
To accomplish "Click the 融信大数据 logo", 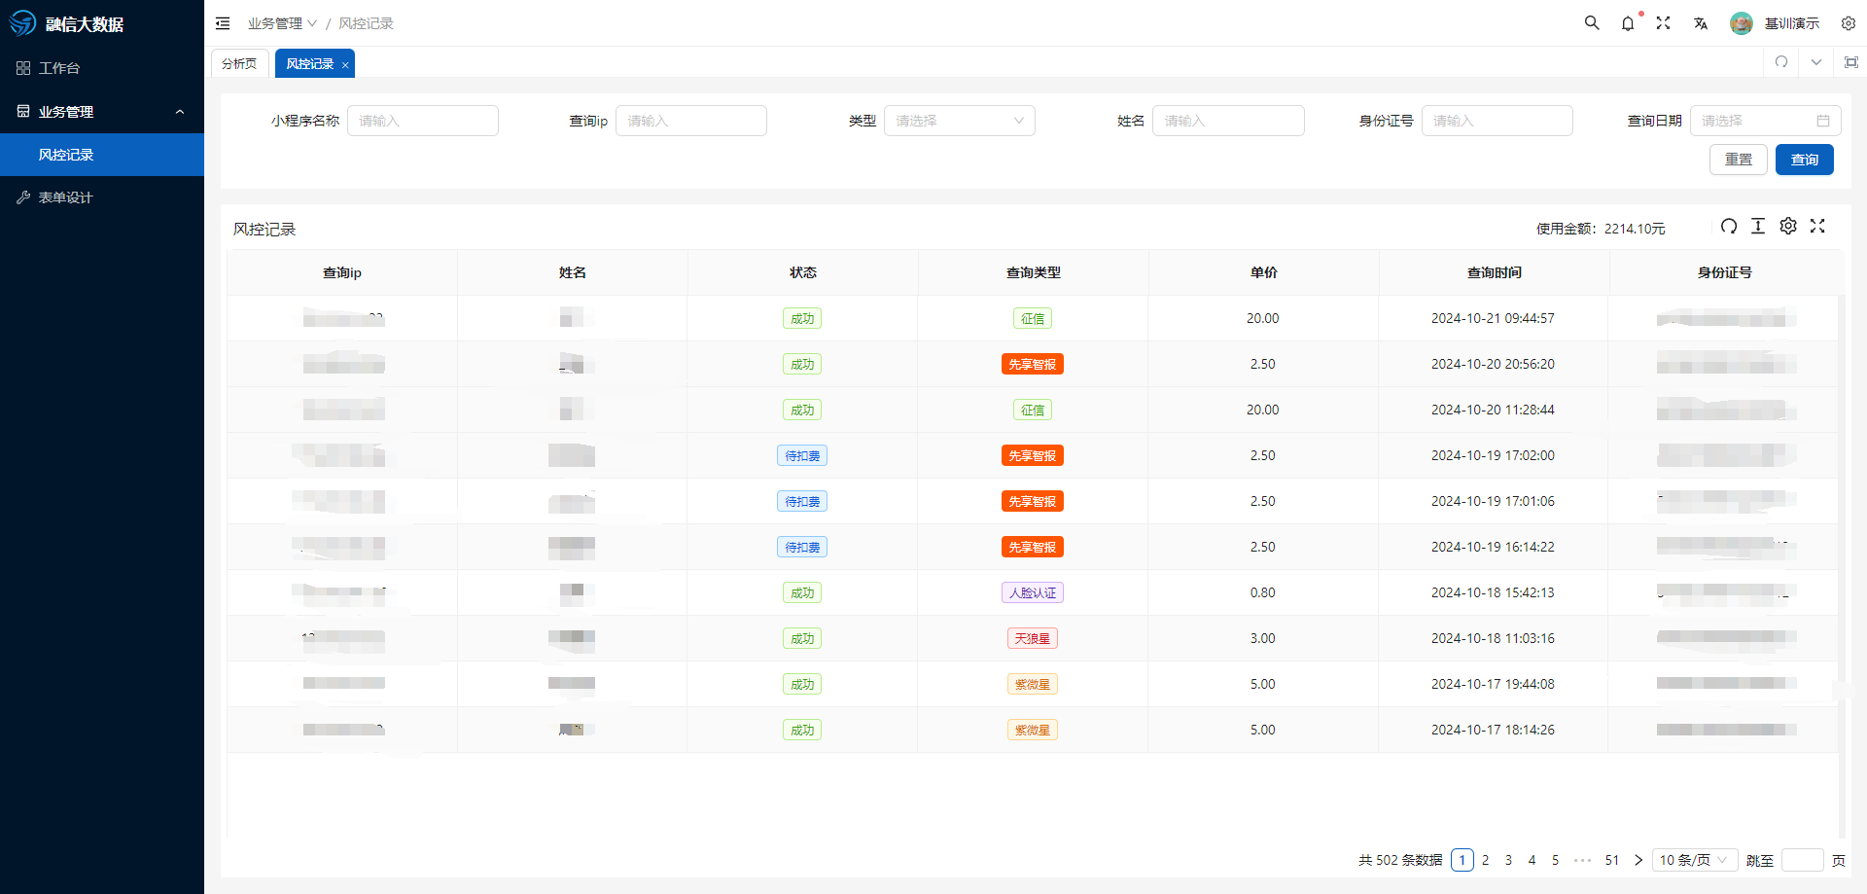I will click(66, 23).
